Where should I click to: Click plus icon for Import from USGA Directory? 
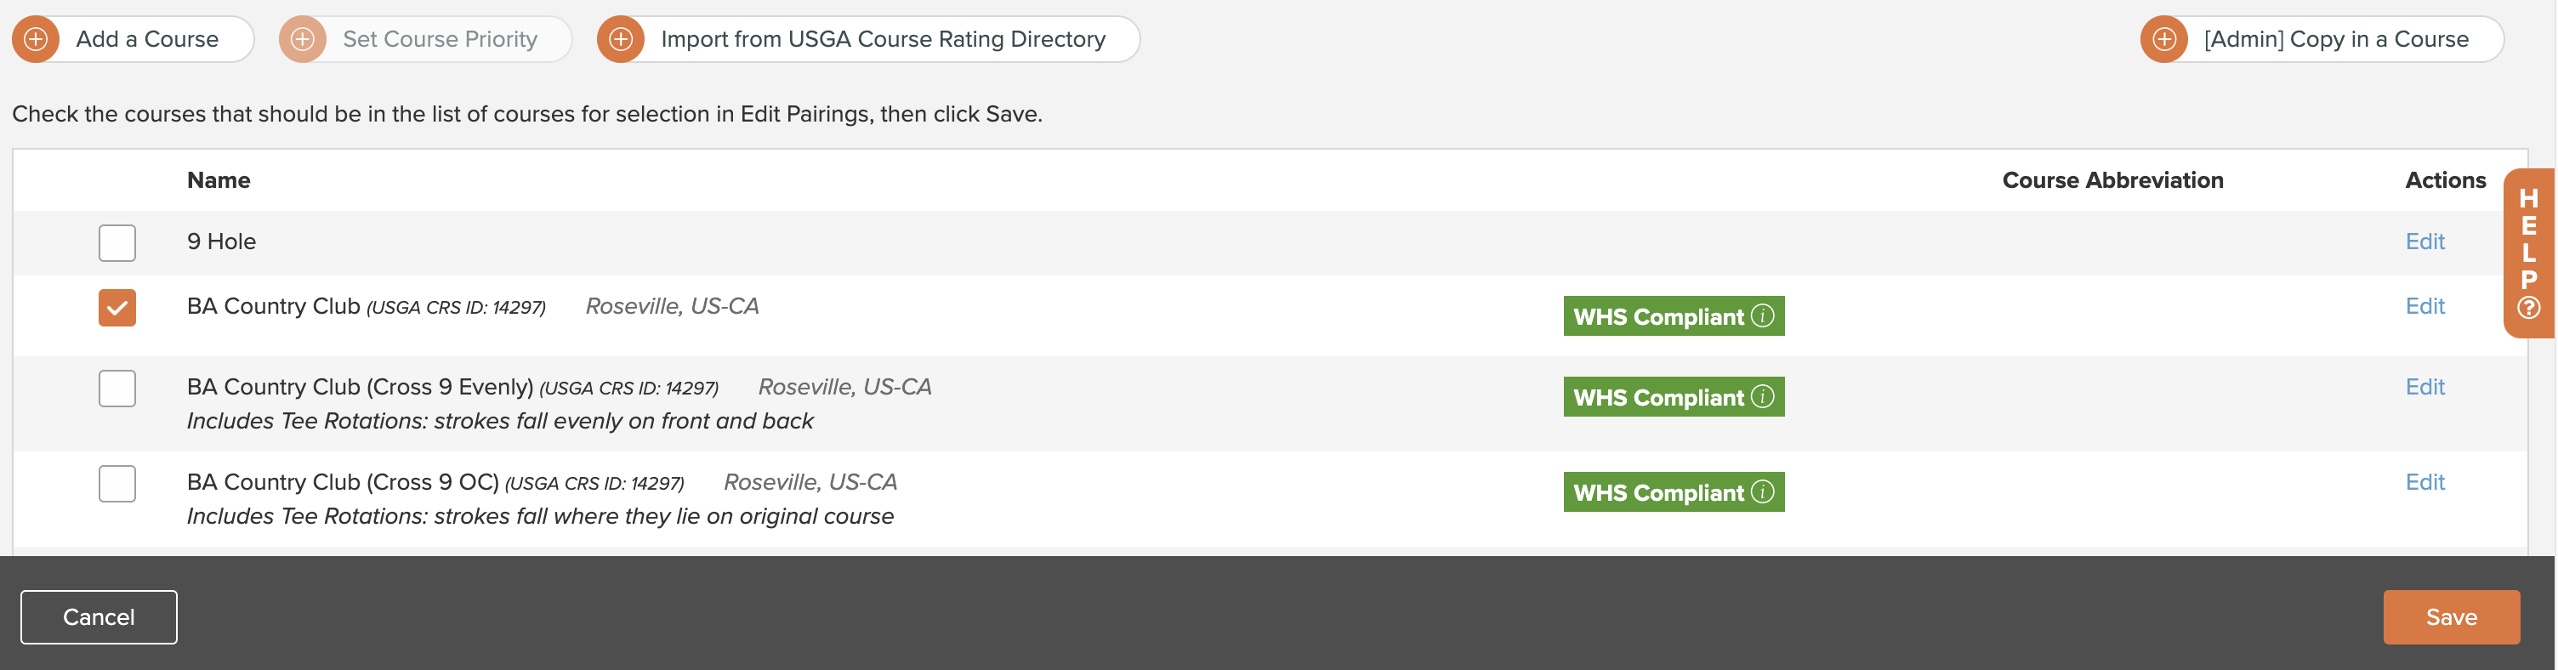(x=621, y=39)
